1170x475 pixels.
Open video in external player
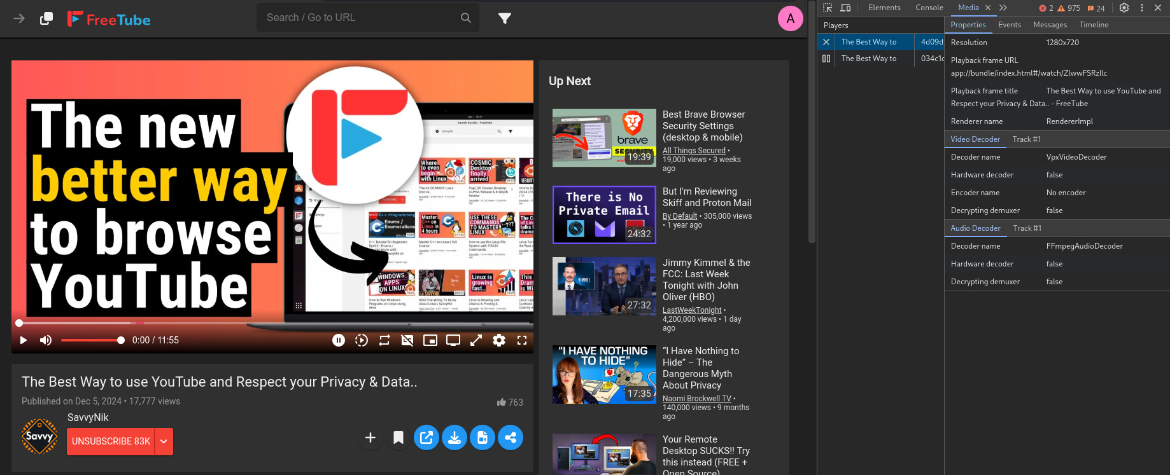pyautogui.click(x=426, y=437)
